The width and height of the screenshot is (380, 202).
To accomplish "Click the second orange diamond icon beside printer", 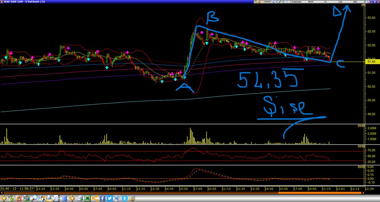I will point(72,199).
